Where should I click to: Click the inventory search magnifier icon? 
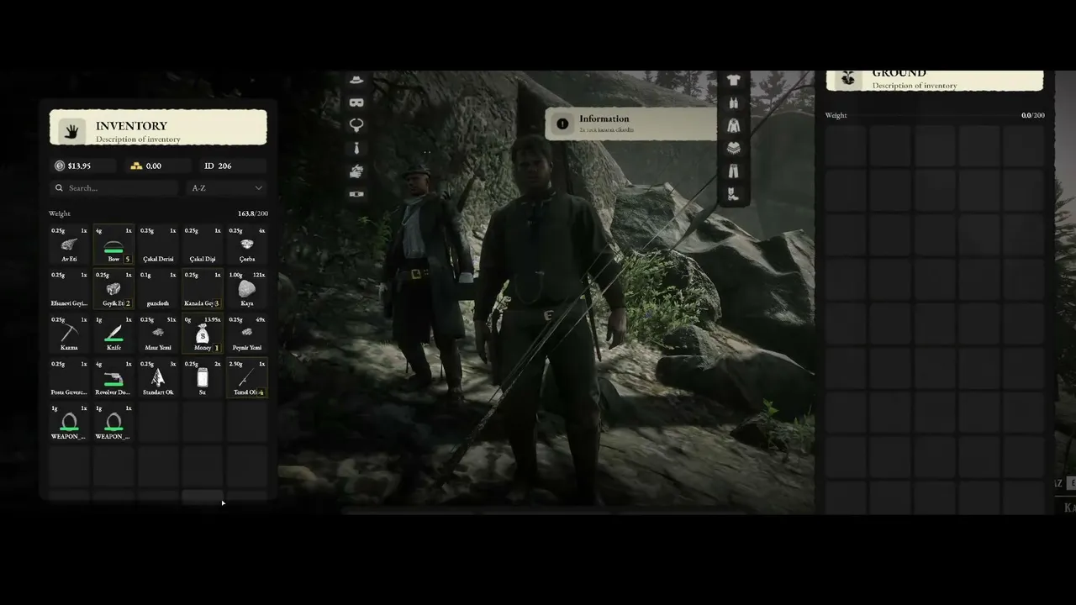tap(59, 188)
